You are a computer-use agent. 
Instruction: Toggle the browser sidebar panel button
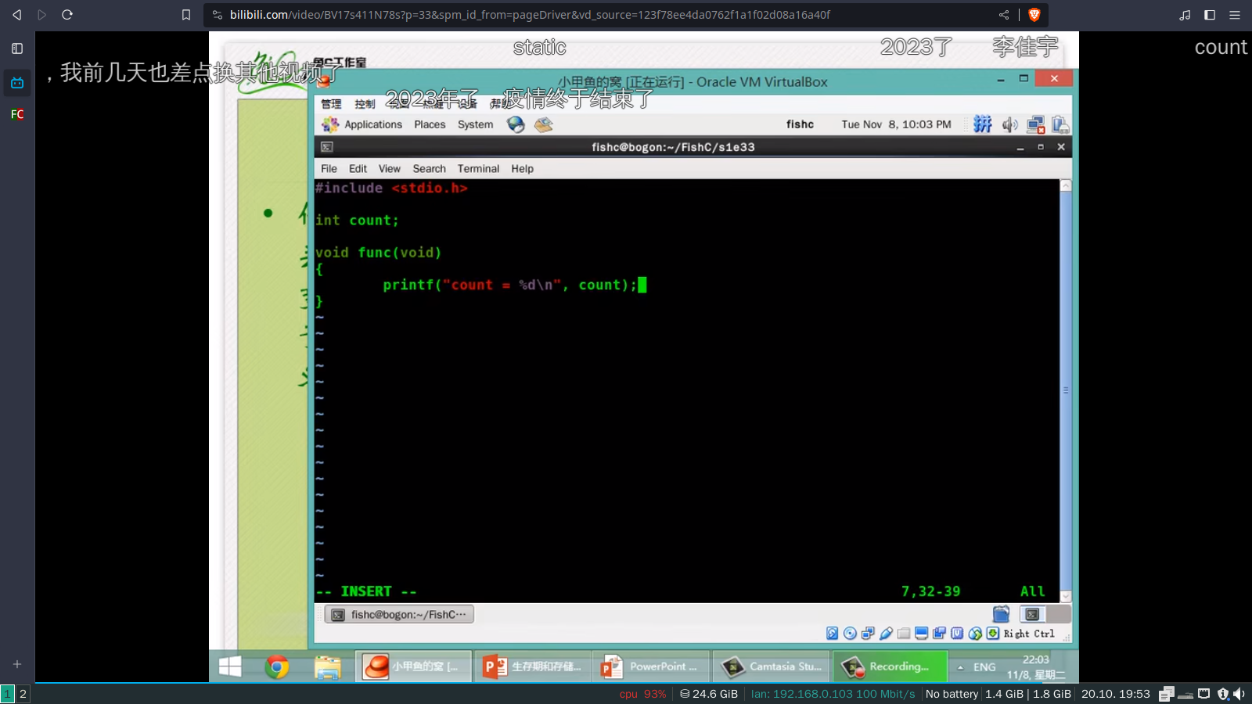(1210, 15)
